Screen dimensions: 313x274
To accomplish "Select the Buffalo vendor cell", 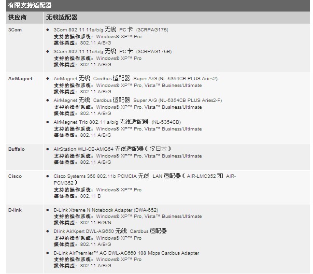I will (16, 149).
